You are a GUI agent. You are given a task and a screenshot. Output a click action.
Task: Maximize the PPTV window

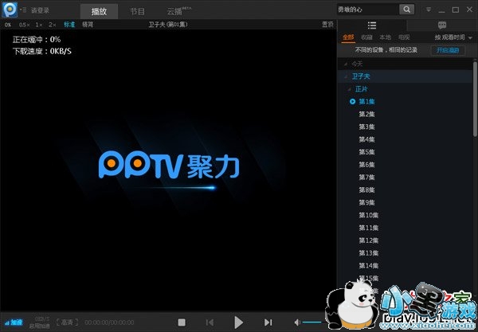456,10
